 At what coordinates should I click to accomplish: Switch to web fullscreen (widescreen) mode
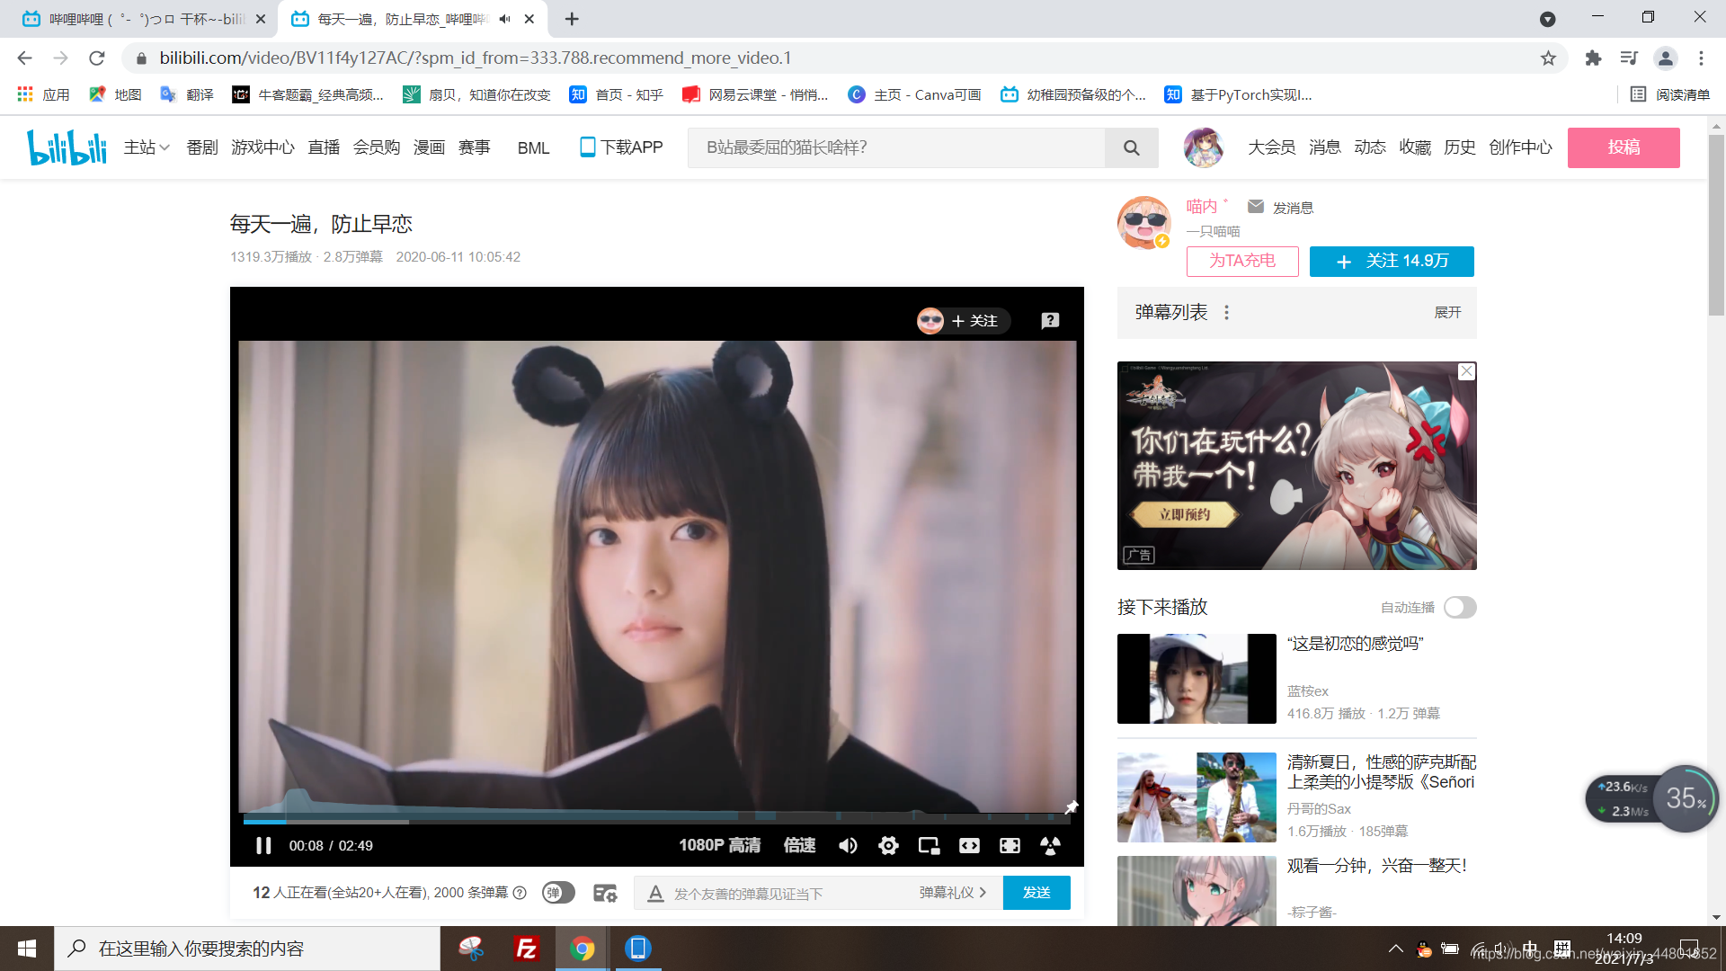969,845
